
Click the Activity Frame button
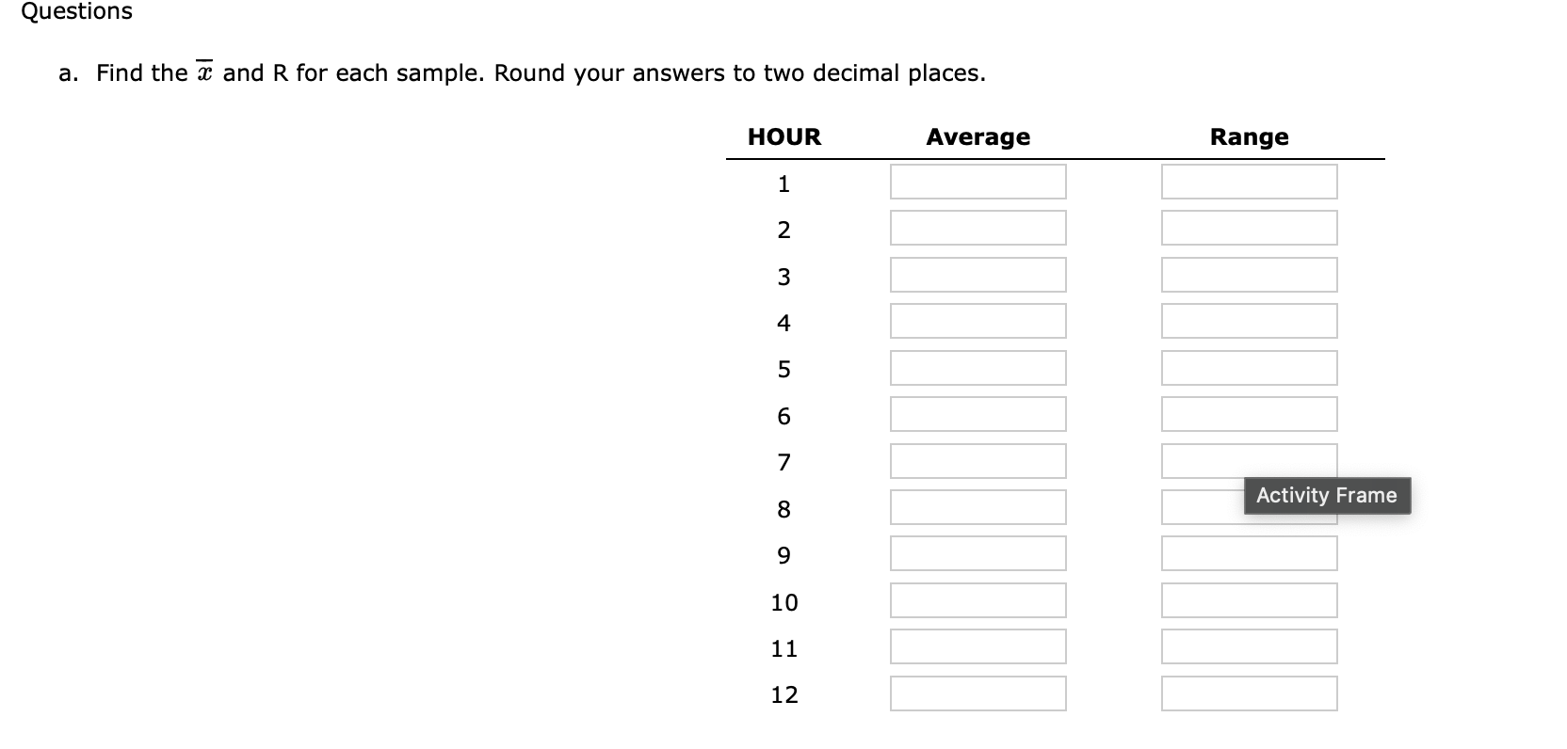[1327, 496]
